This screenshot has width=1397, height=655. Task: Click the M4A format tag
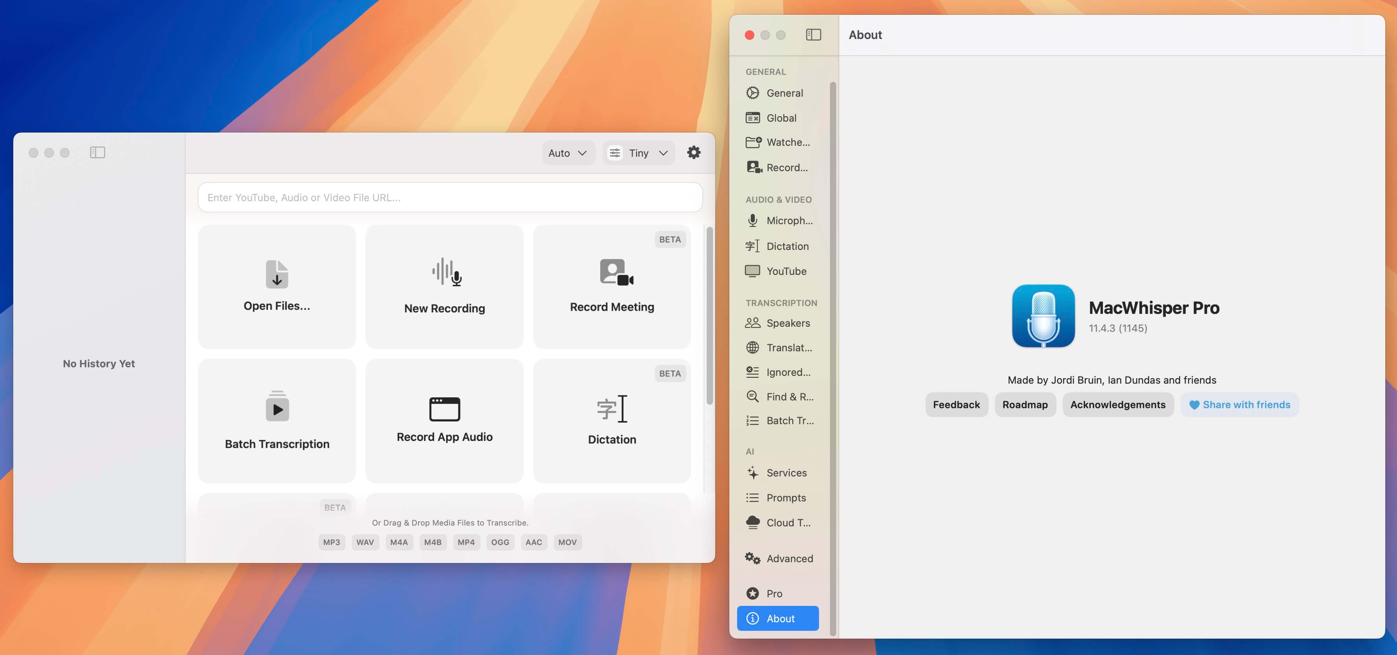pyautogui.click(x=399, y=542)
